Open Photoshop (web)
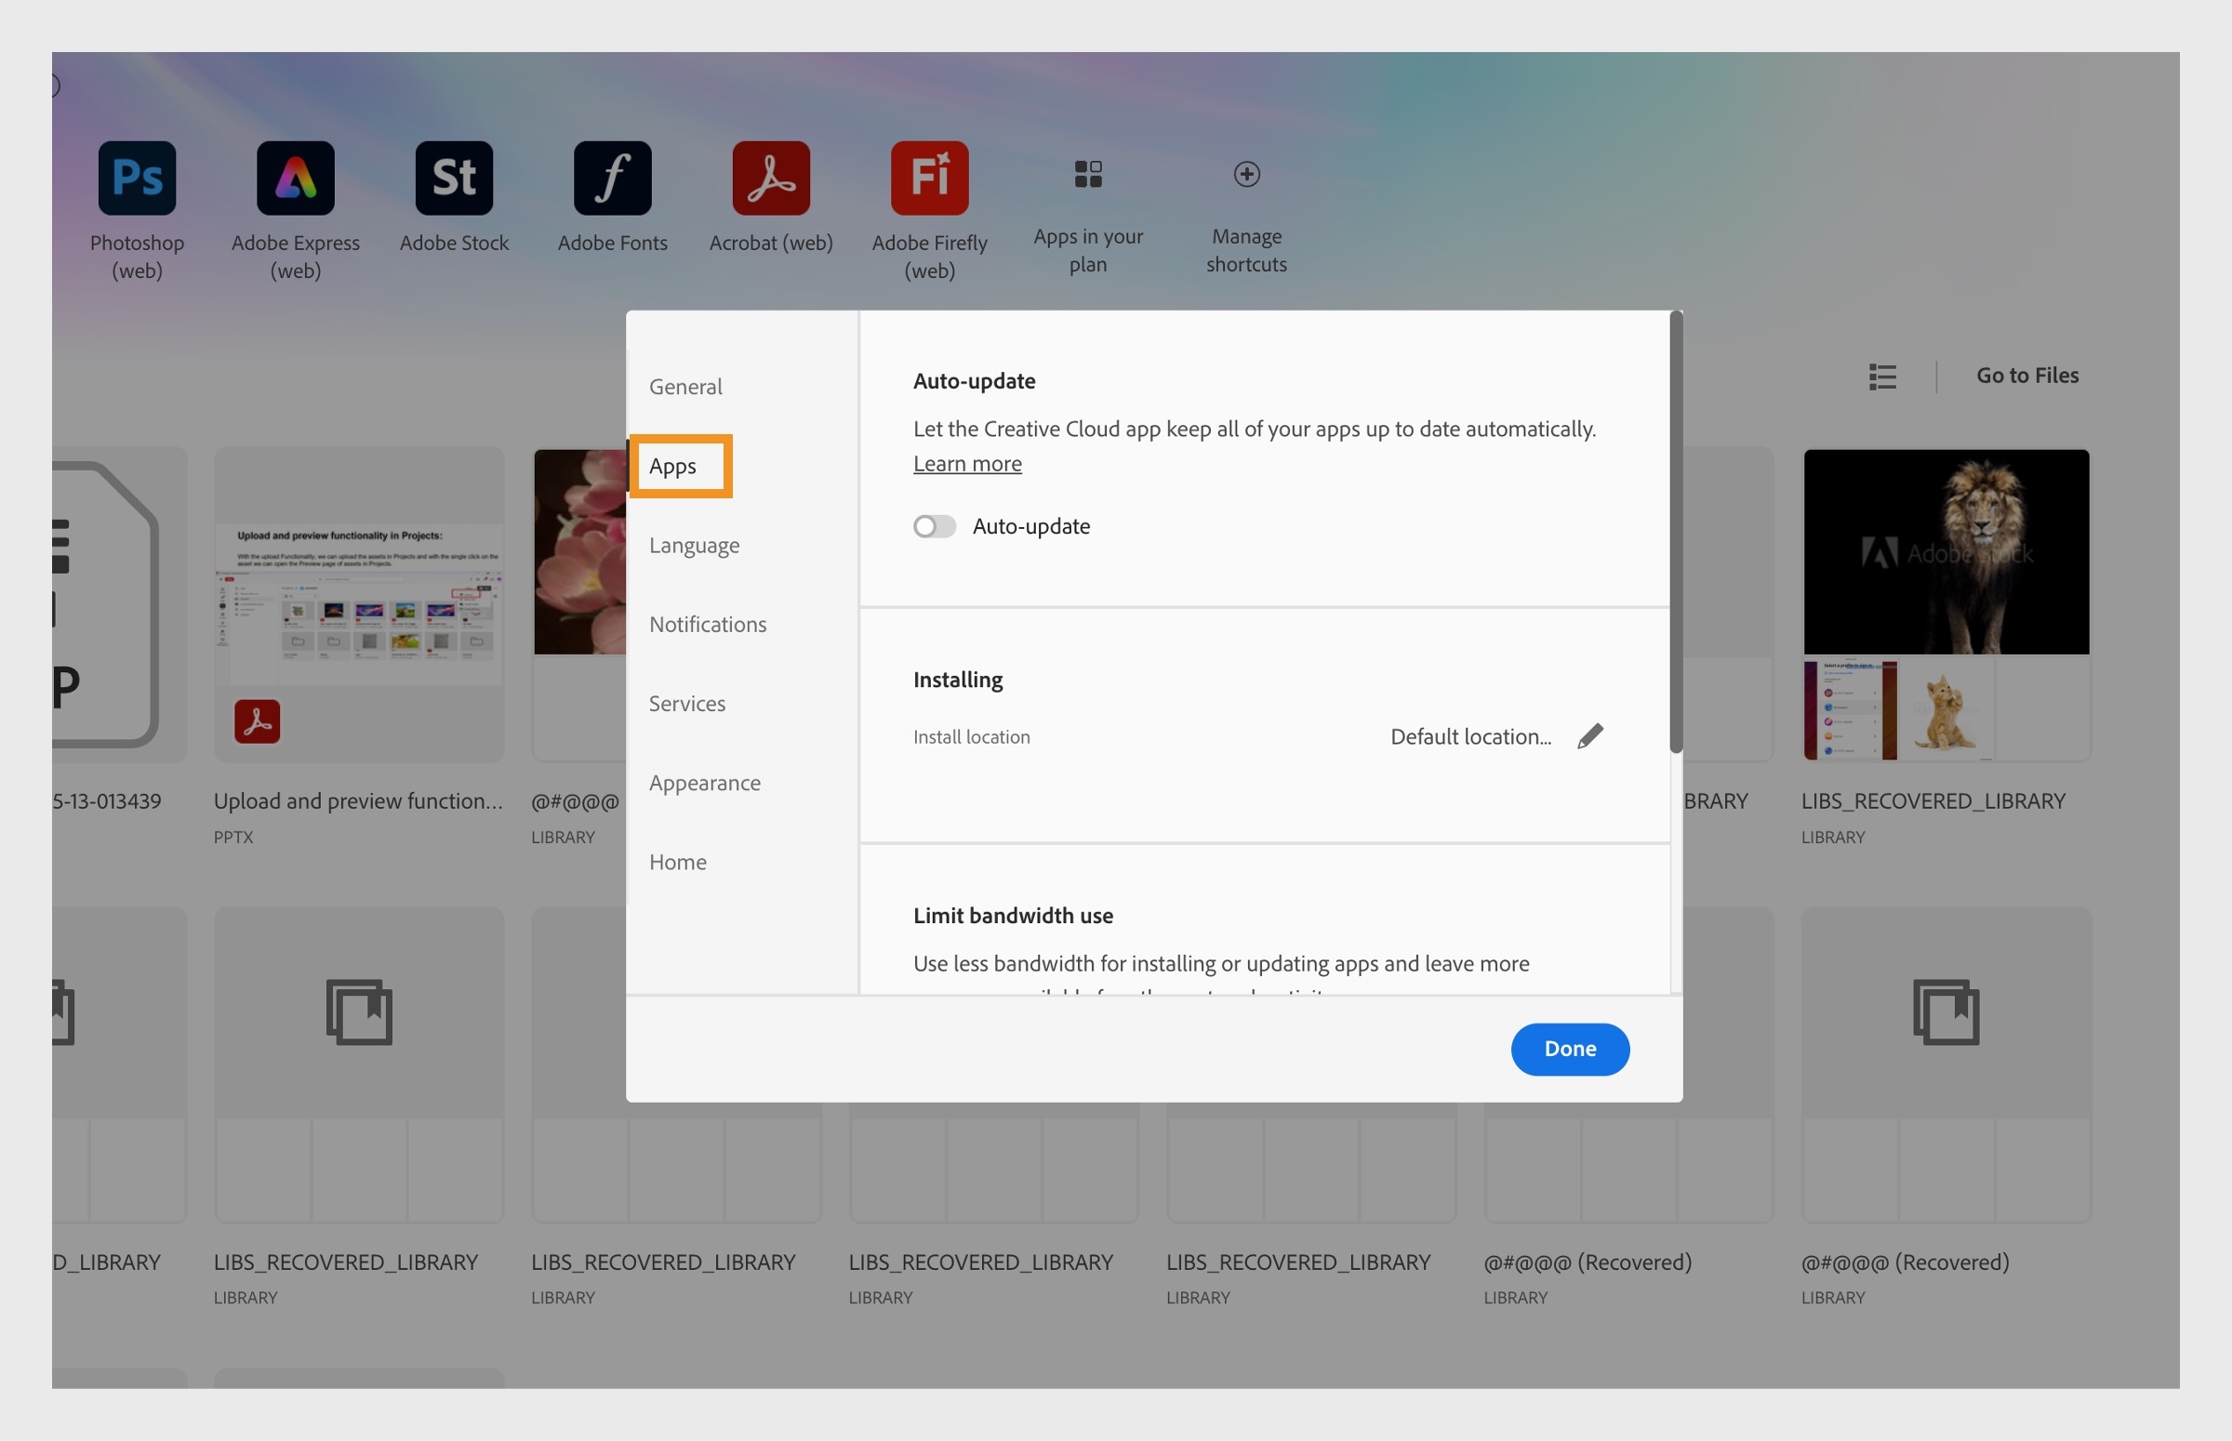 coord(137,177)
